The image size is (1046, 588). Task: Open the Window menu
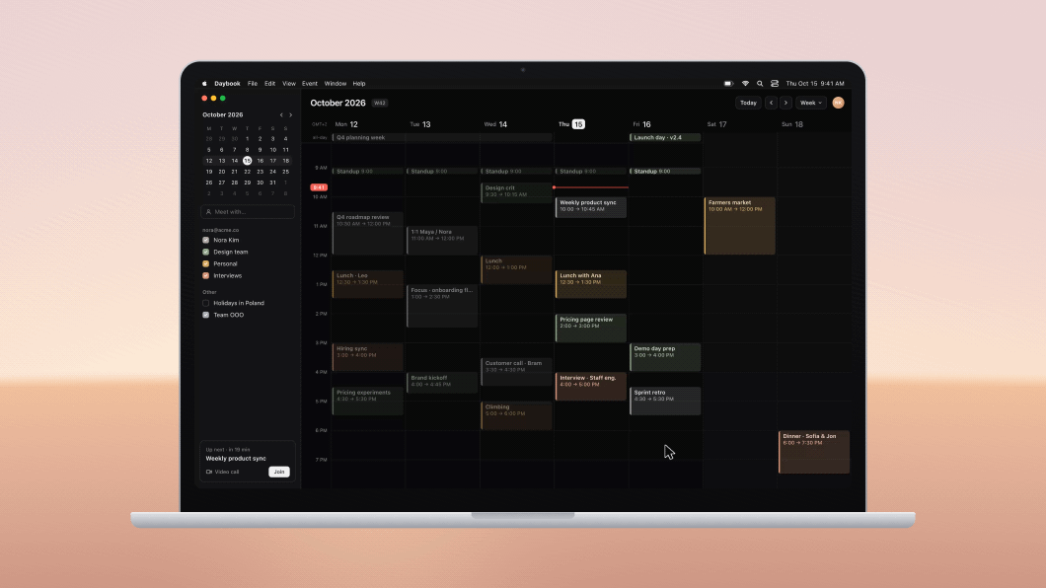click(335, 83)
